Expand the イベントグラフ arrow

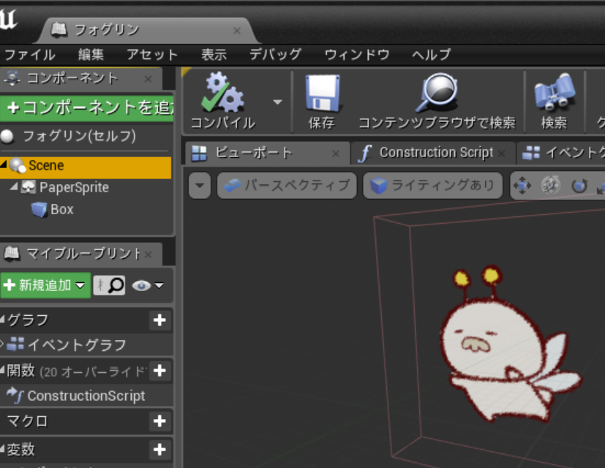(x=2, y=344)
